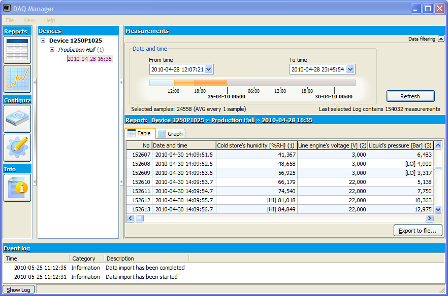Open the device database Configuration icon
The image size is (448, 296).
point(18,118)
